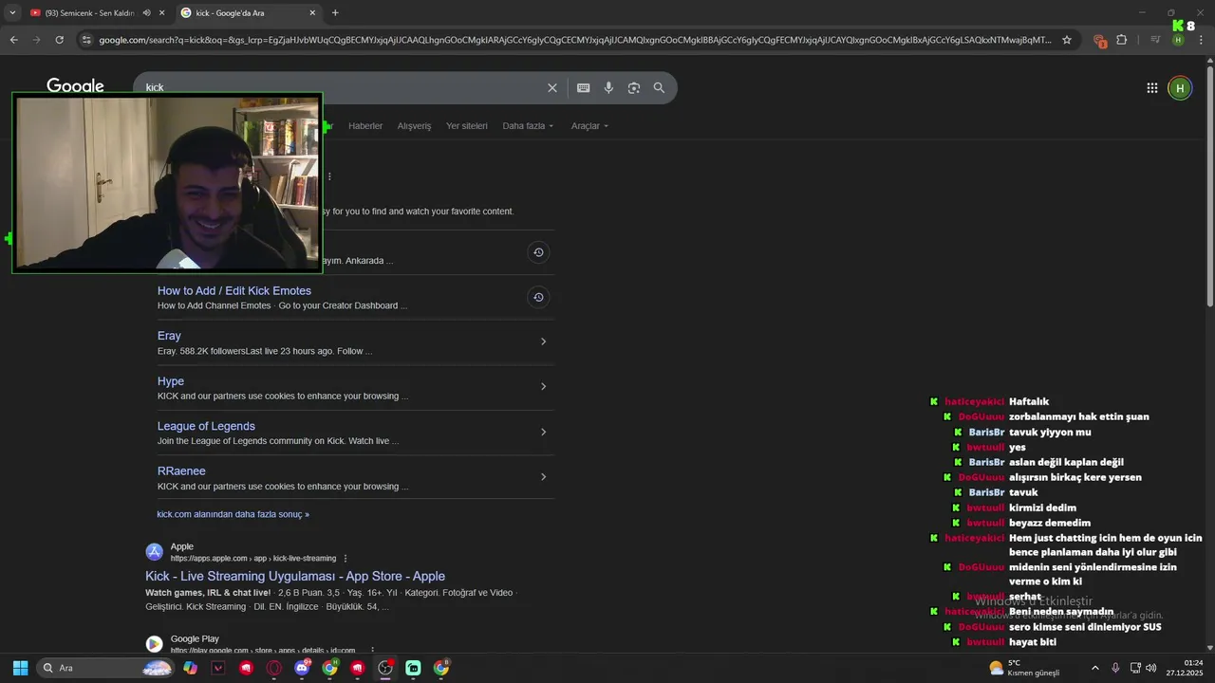Expand the Daha fazla dropdown
The image size is (1215, 683).
(x=528, y=126)
